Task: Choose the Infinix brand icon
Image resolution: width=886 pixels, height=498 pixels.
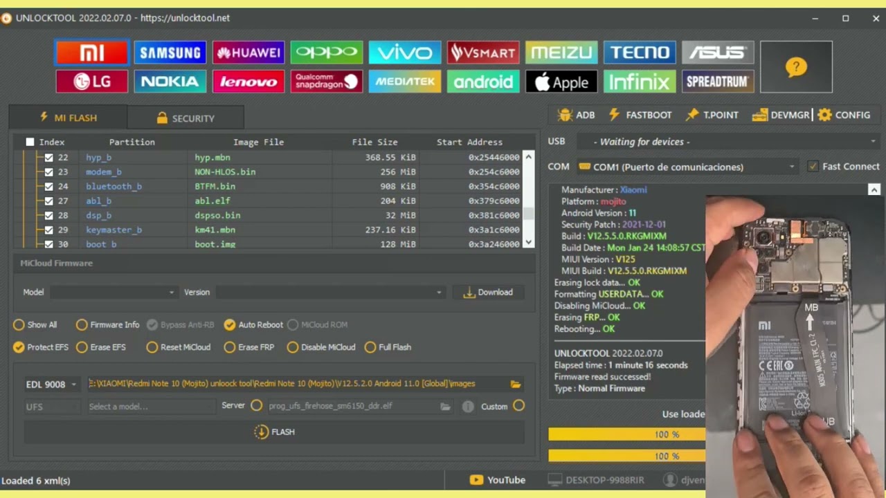Action: tap(640, 82)
